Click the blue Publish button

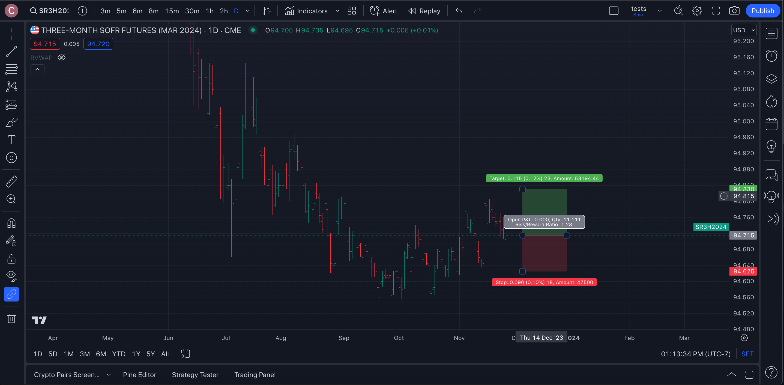point(762,11)
